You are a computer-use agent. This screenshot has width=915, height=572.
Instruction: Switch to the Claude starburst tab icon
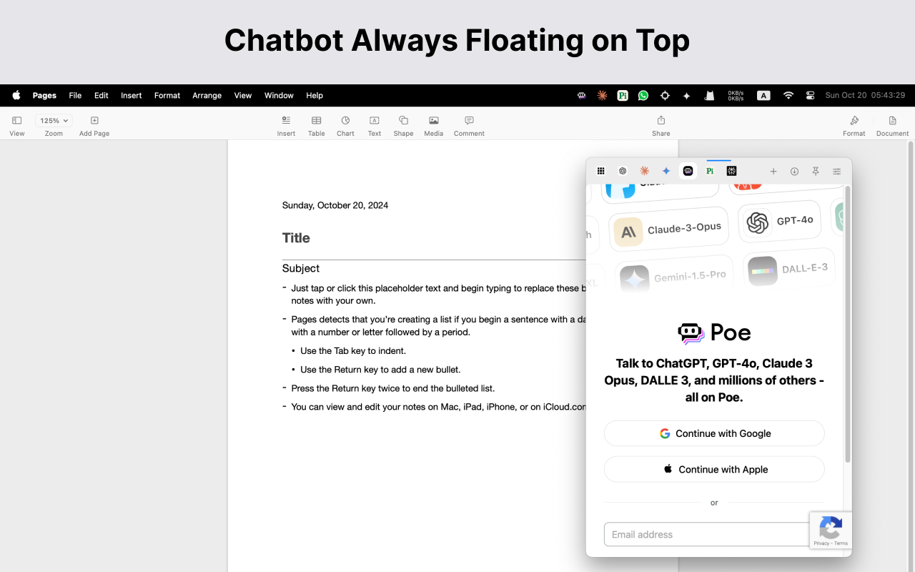644,171
